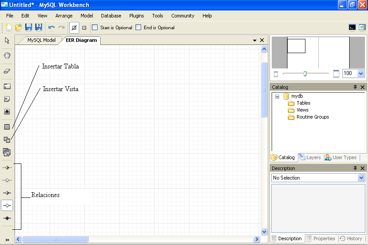Enable Start is Optional checkbox
368x245 pixels.
click(x=95, y=27)
